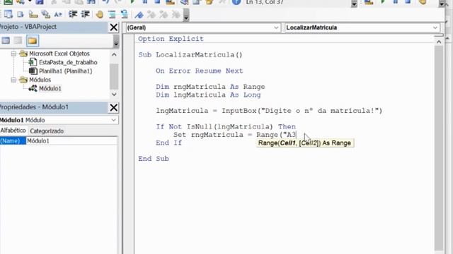This screenshot has height=254, width=453.
Task: Toggle Folders icon in Project panel
Action: [33, 41]
